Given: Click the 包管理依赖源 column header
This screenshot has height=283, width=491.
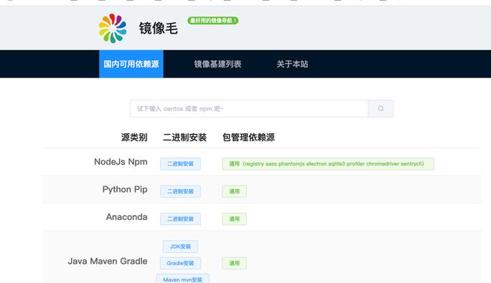Looking at the screenshot, I should coord(248,138).
